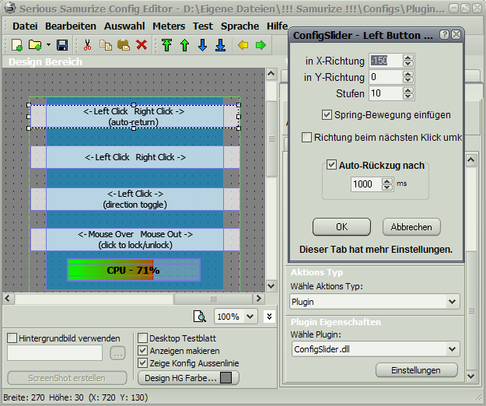The height and width of the screenshot is (406, 486).
Task: Toggle Spring-Bewegung einfügen checkbox
Action: click(327, 115)
